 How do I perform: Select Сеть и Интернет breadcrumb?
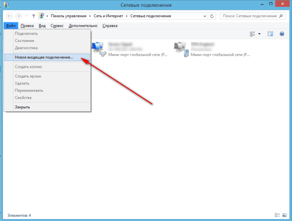[x=108, y=16]
